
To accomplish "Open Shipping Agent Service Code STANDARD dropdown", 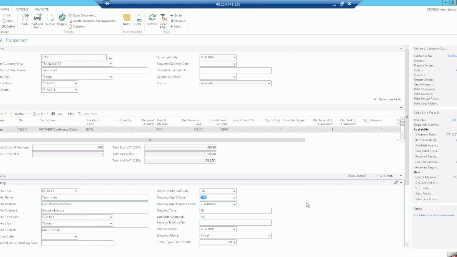I will (234, 204).
